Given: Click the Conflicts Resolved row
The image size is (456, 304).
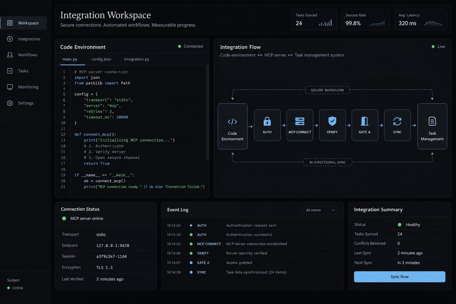Looking at the screenshot, I should pyautogui.click(x=400, y=243).
